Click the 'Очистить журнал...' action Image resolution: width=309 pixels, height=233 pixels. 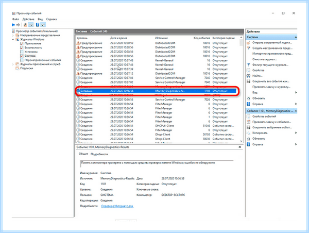265,59
